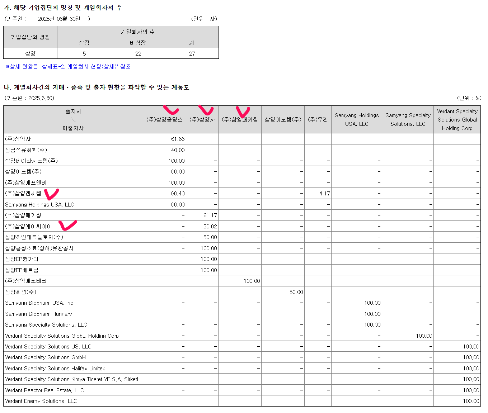The image size is (488, 413).
Task: Click the (주)우리 column header
Action: pyautogui.click(x=318, y=119)
